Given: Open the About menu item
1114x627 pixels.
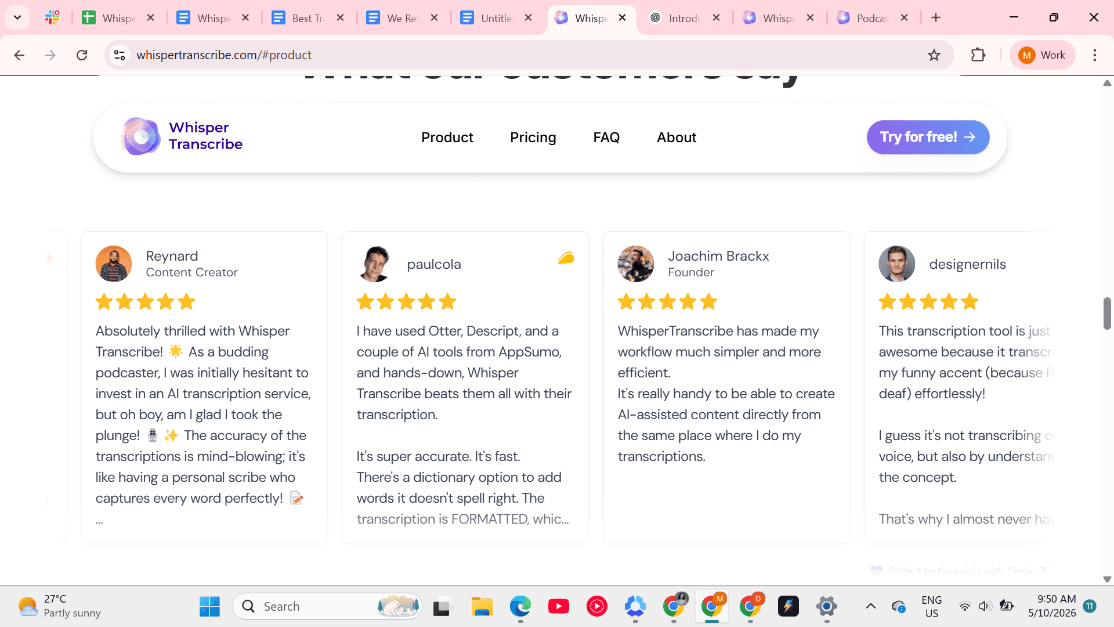Looking at the screenshot, I should point(677,138).
